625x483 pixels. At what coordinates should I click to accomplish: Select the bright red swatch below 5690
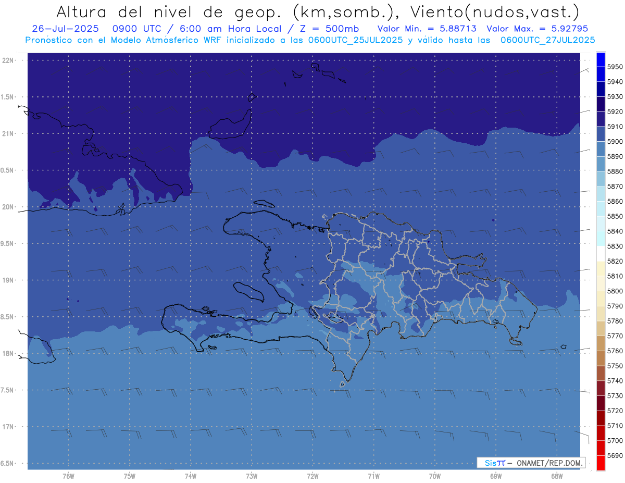click(601, 463)
